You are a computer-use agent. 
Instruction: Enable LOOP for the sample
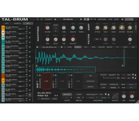tap(103, 88)
